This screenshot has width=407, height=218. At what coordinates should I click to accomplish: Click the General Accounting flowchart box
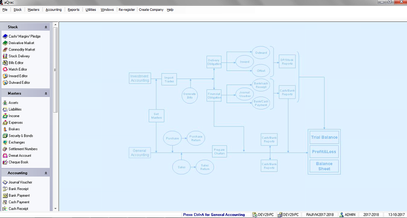tap(140, 153)
